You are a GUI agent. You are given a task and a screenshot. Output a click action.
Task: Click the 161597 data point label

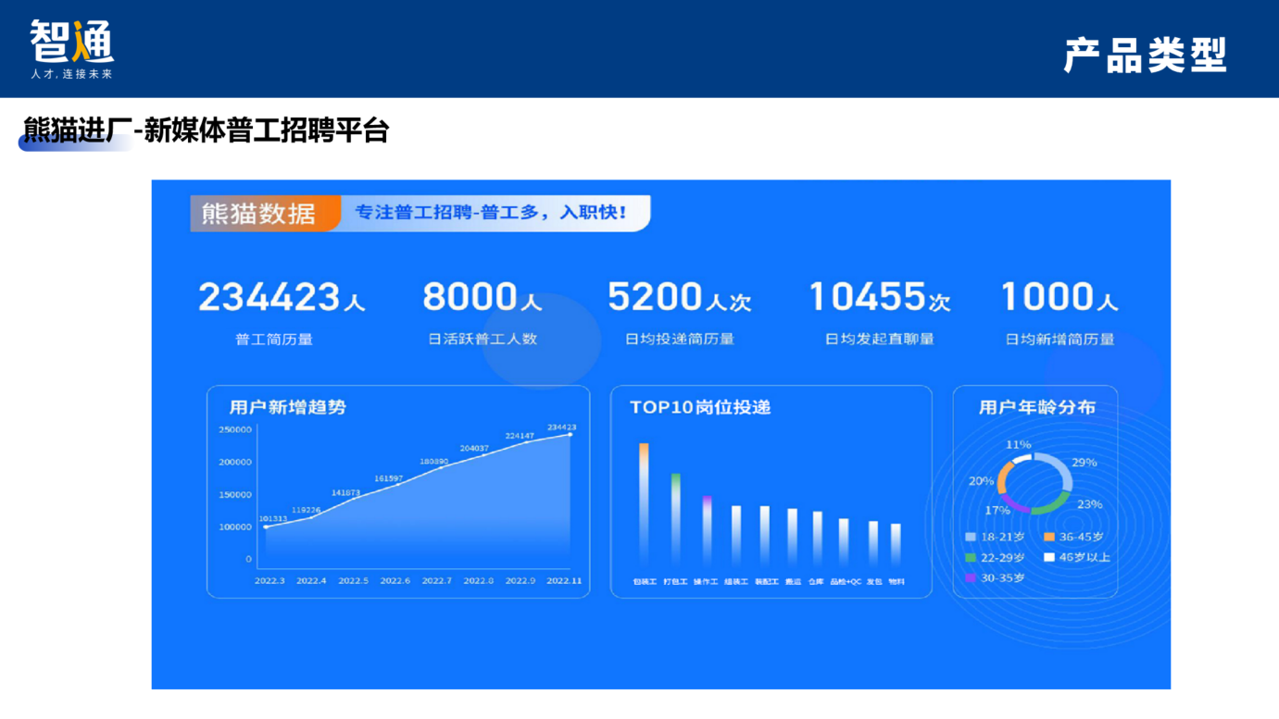[x=389, y=478]
